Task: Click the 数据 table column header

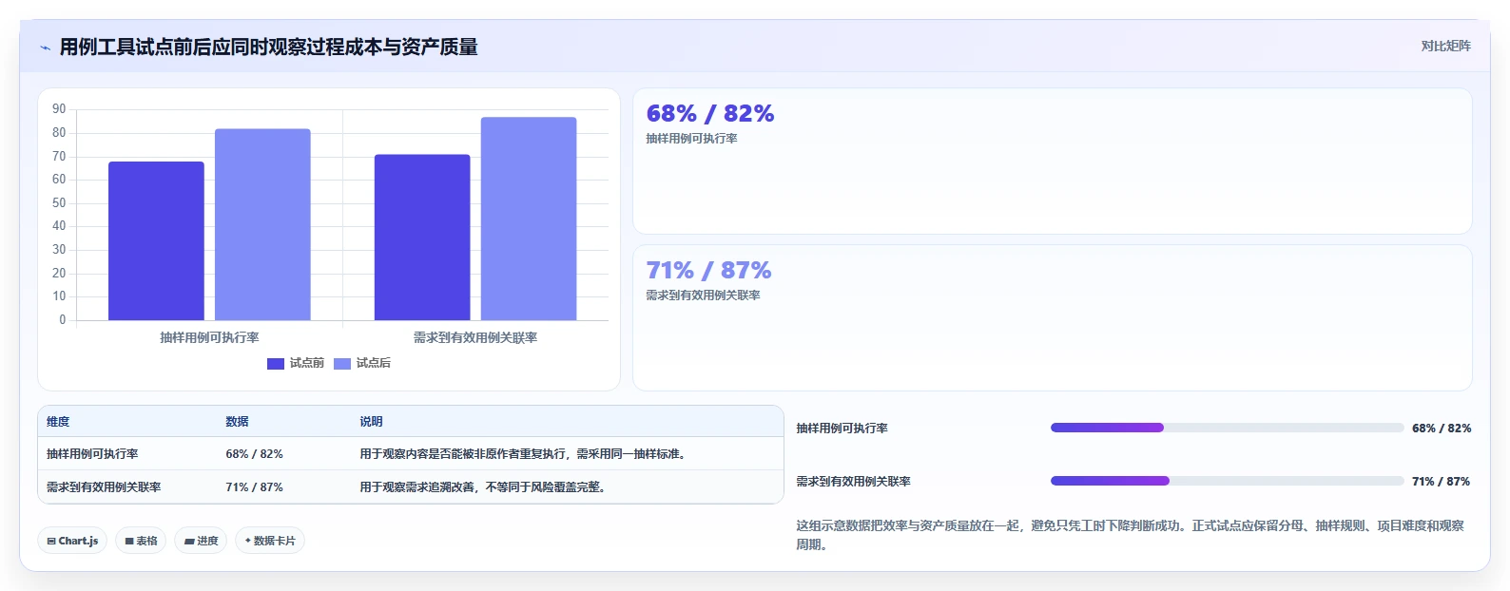Action: tap(237, 422)
